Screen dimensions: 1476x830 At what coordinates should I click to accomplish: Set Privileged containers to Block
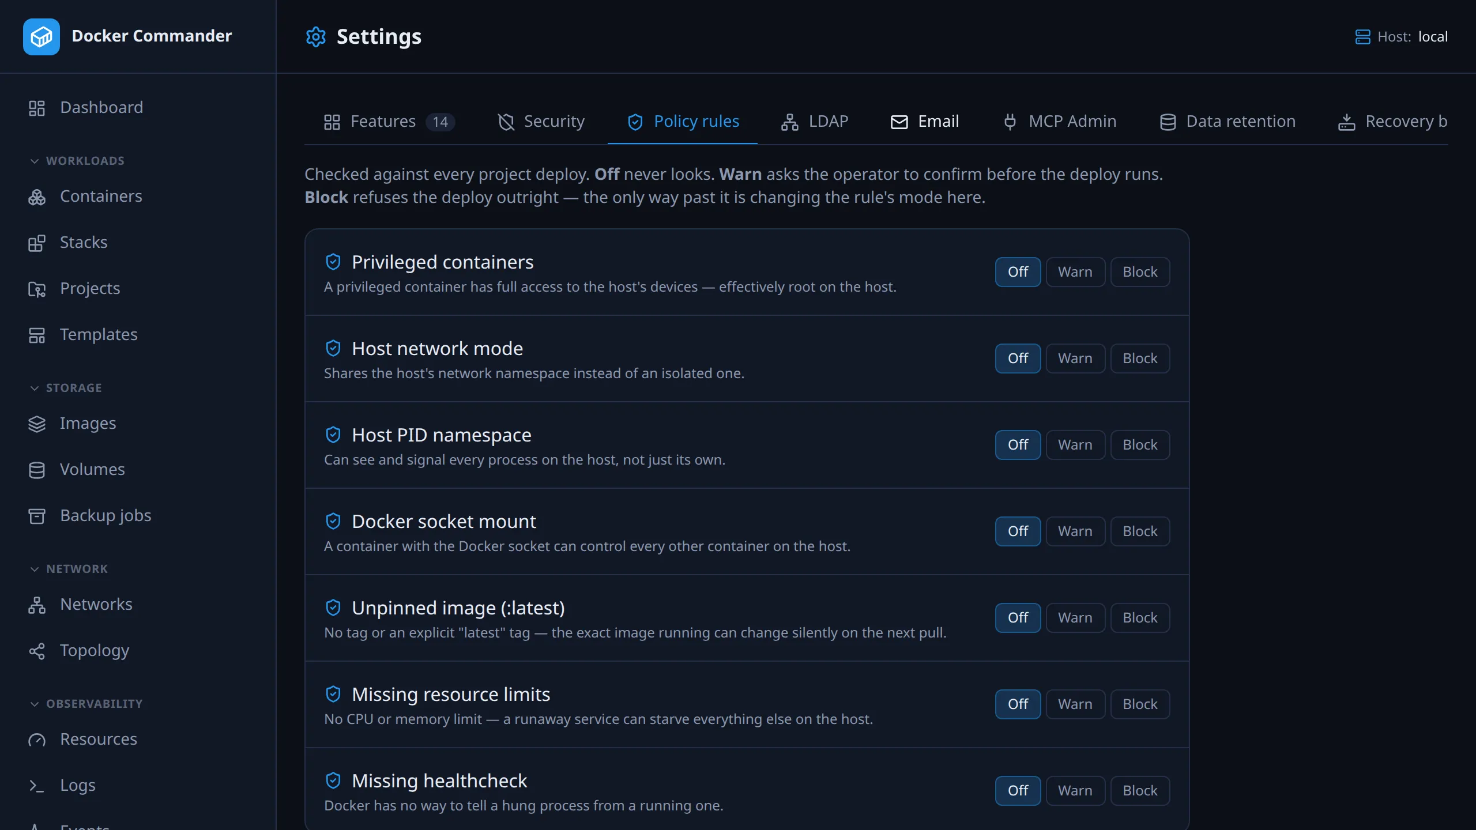click(1140, 272)
